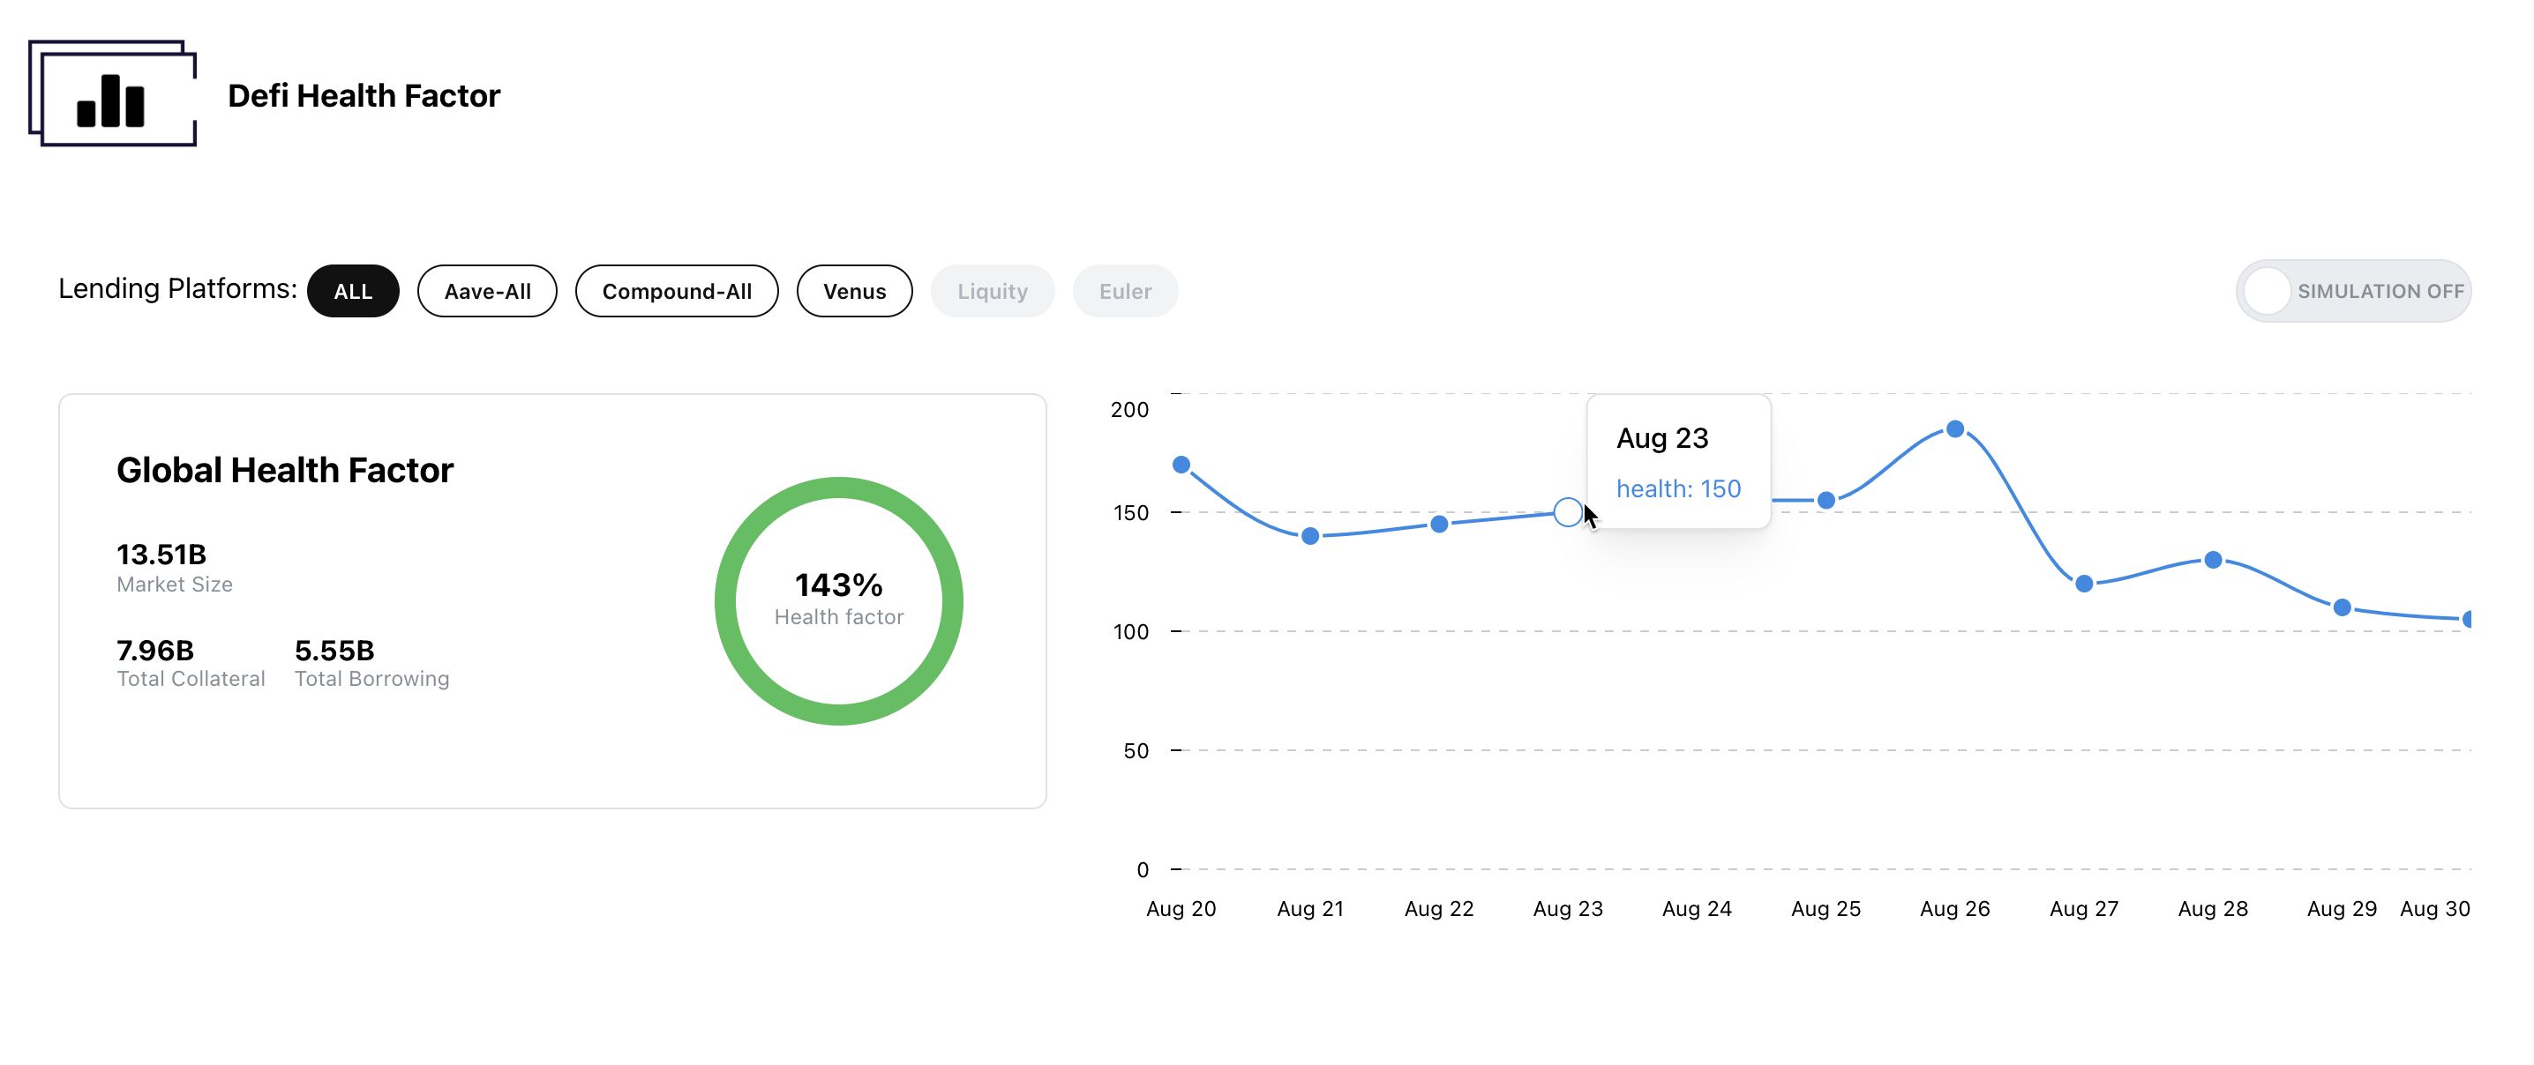Select the Aug 20 chart data point
Viewport: 2534px width, 1065px height.
click(1181, 464)
